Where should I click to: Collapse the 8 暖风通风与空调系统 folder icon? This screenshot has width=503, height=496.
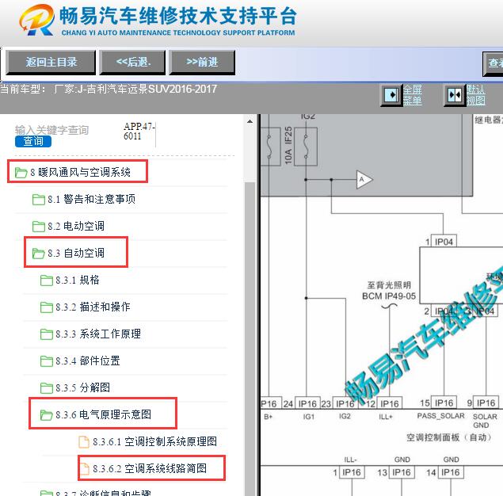pyautogui.click(x=21, y=173)
